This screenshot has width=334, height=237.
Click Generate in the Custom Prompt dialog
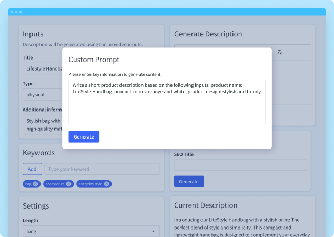point(84,136)
